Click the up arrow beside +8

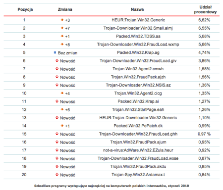point(62,44)
